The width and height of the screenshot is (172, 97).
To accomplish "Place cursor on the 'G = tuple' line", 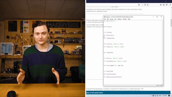I will 114,47.
